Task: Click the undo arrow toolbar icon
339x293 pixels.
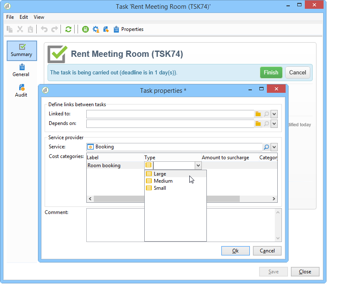Action: (44, 29)
